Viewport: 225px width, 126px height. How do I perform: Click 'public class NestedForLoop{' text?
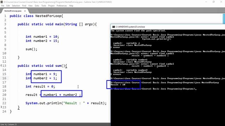(x=36, y=16)
